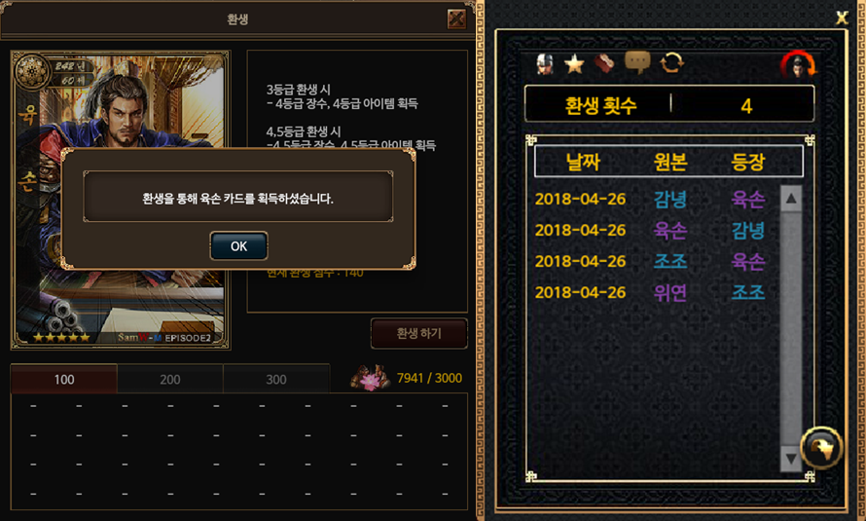This screenshot has height=521, width=866.
Task: Open the general helmet icon tab
Action: pyautogui.click(x=545, y=64)
